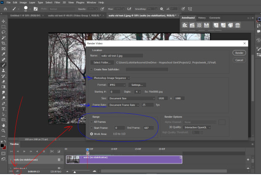Expand the waltz (no stabilization) timeline track
261x175 pixels.
pyautogui.click(x=11, y=160)
